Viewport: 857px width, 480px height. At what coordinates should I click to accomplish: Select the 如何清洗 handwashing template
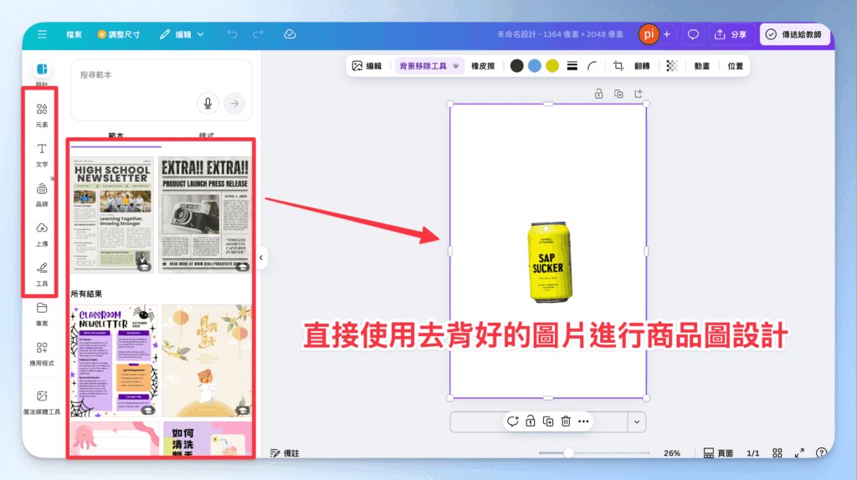(208, 438)
